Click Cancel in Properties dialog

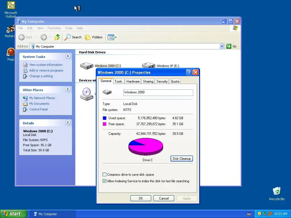tap(164, 198)
